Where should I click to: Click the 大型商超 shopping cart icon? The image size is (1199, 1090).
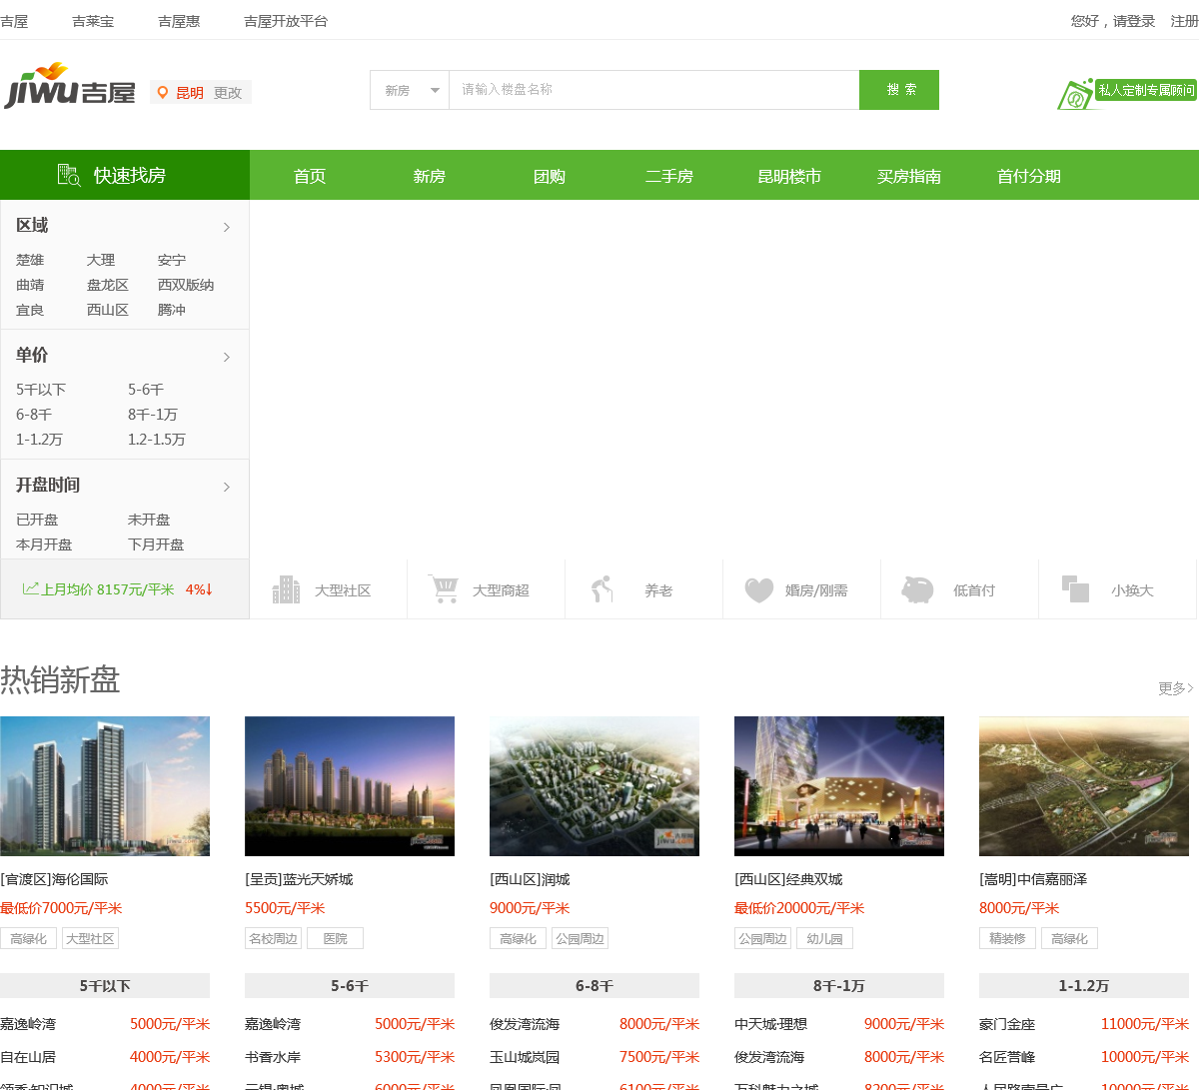coord(444,588)
